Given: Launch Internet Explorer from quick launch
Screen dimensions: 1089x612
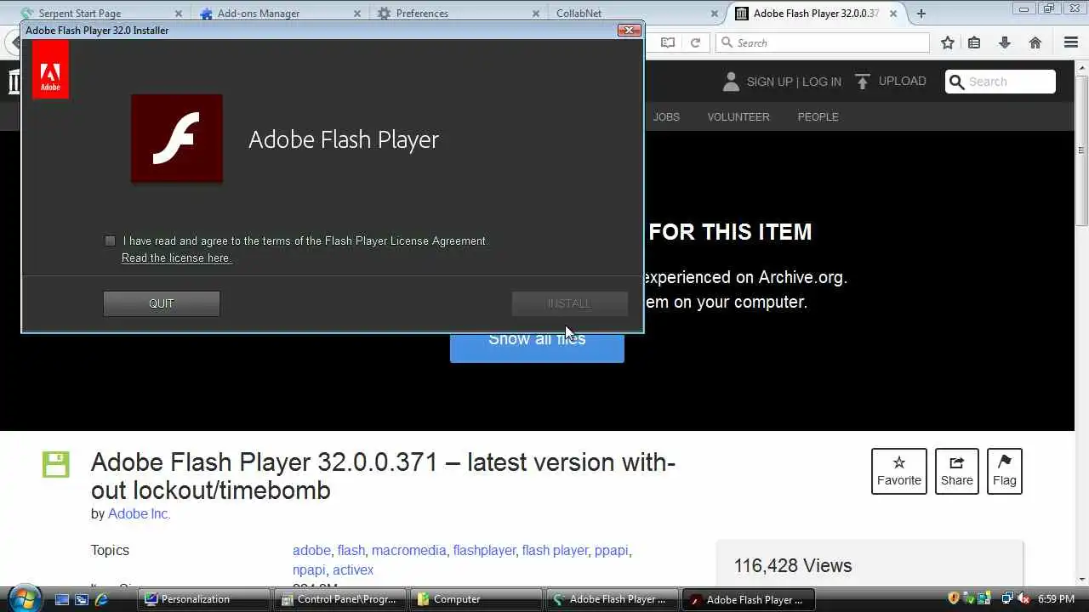Looking at the screenshot, I should click(101, 599).
